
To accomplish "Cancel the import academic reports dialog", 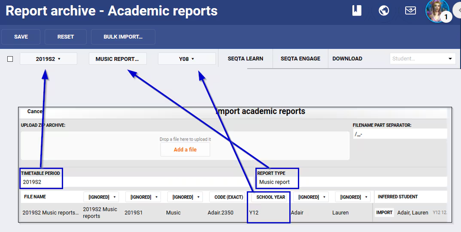I will pyautogui.click(x=35, y=111).
